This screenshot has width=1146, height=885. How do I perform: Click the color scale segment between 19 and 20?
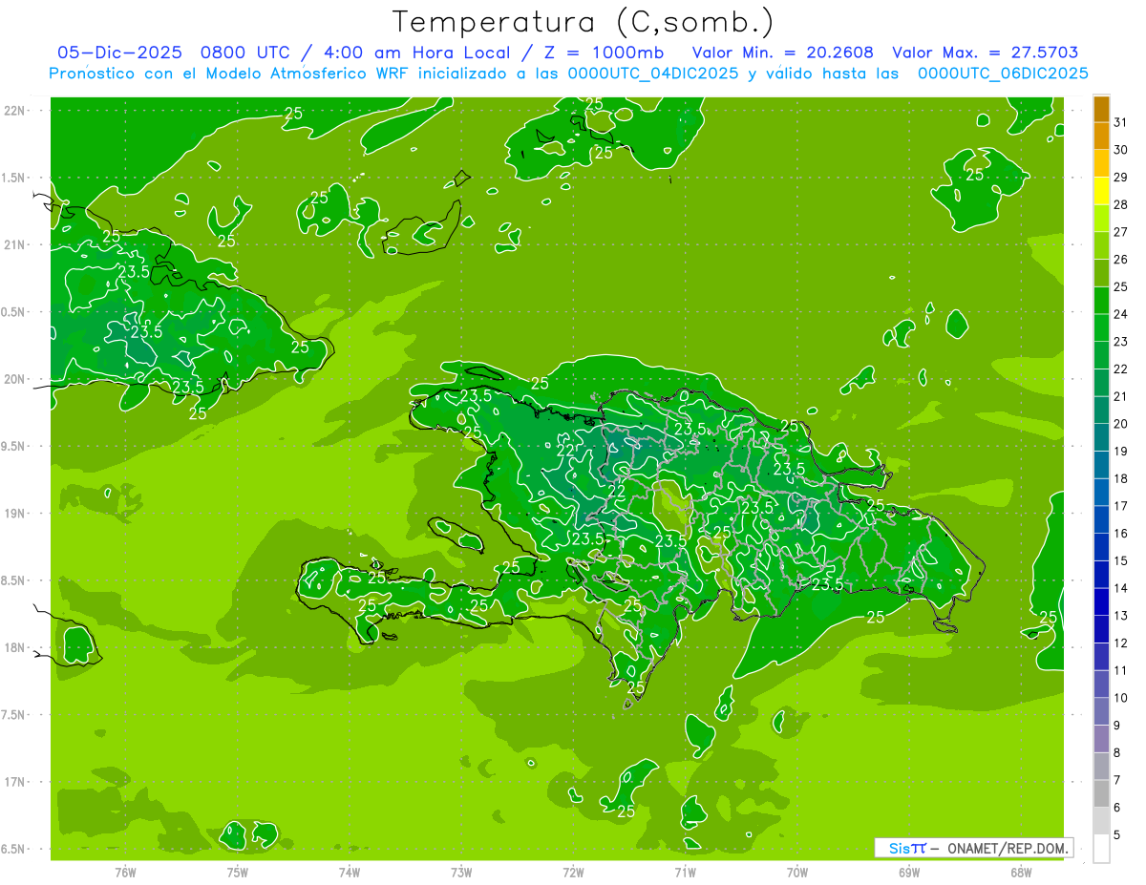pyautogui.click(x=1101, y=438)
